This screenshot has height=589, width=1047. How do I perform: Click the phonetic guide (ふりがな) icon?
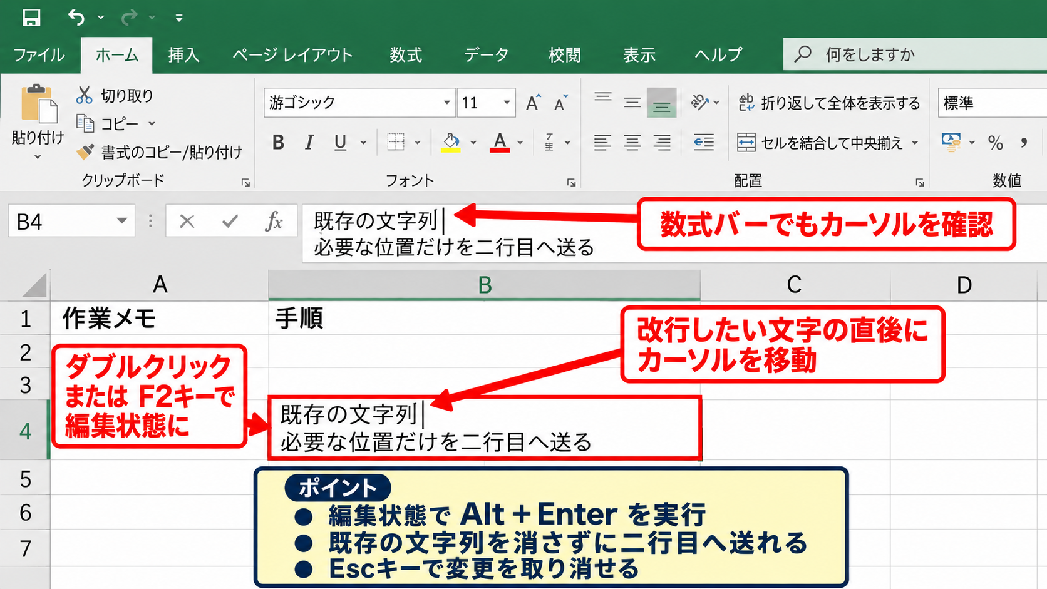(x=550, y=142)
